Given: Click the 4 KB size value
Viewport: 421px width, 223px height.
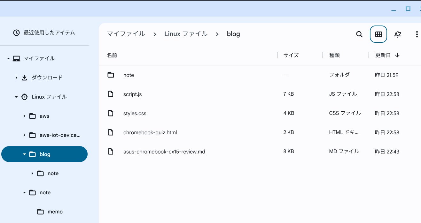Looking at the screenshot, I should click(288, 113).
